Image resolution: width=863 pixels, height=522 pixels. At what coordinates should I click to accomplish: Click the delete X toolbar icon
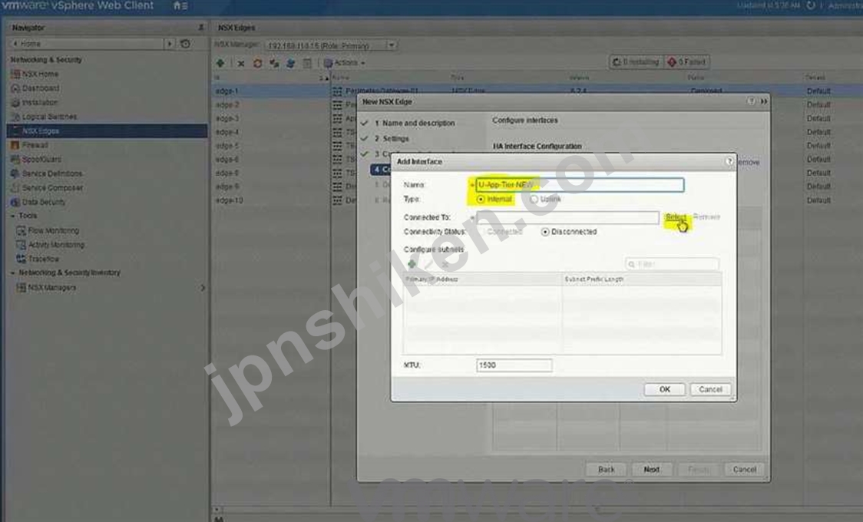tap(240, 63)
